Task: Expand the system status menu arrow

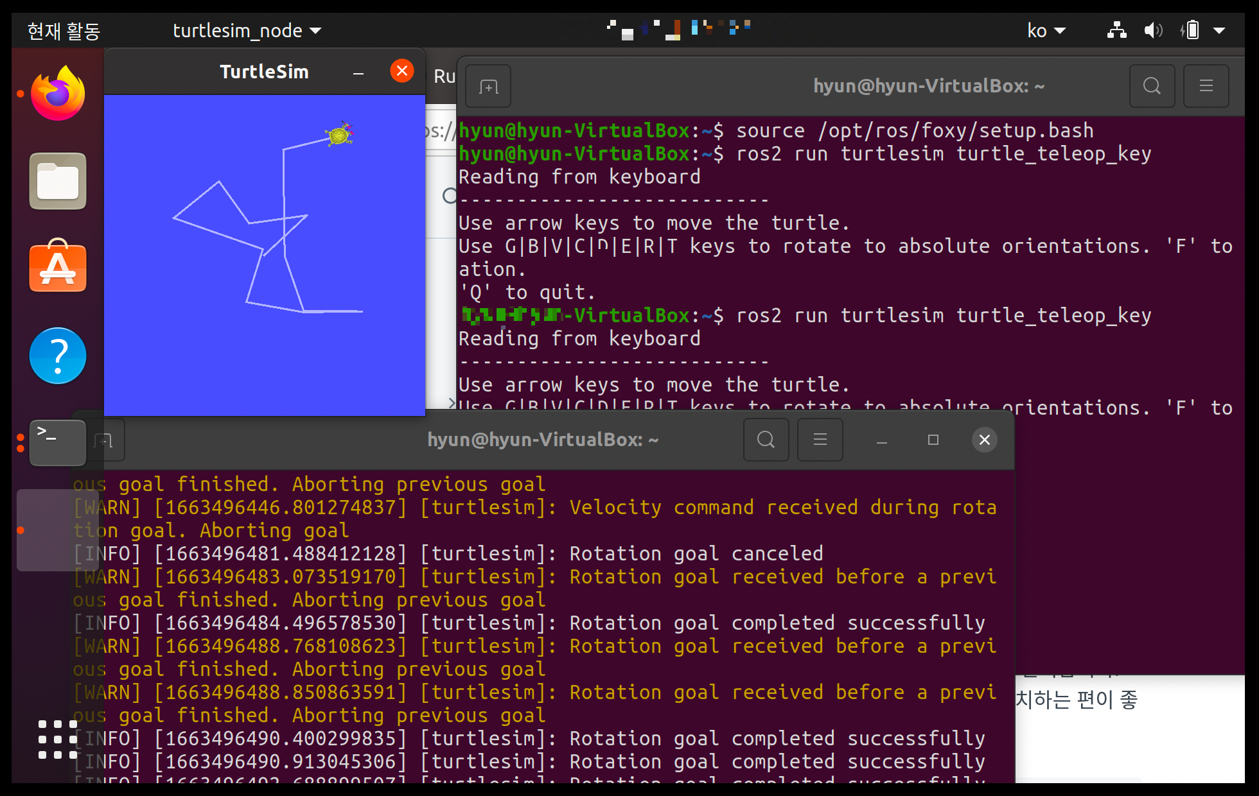Action: click(x=1219, y=31)
